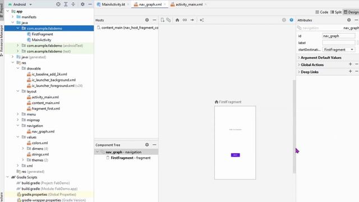This screenshot has width=359, height=202.
Task: Open the Resource Manager side tab
Action: [2, 41]
